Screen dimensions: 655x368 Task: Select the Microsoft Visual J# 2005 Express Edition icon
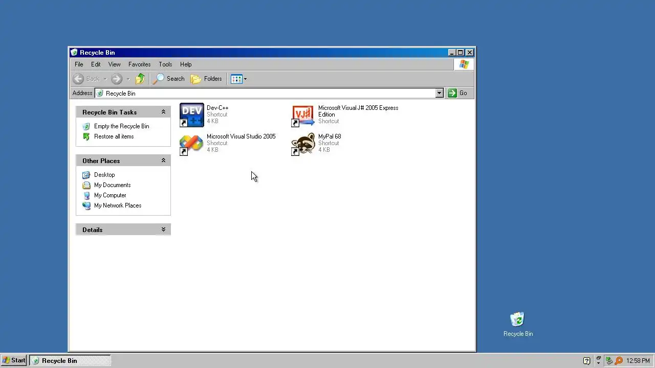[x=303, y=115]
